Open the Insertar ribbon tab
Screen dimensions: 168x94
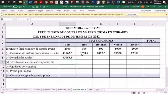pyautogui.click(x=20, y=11)
